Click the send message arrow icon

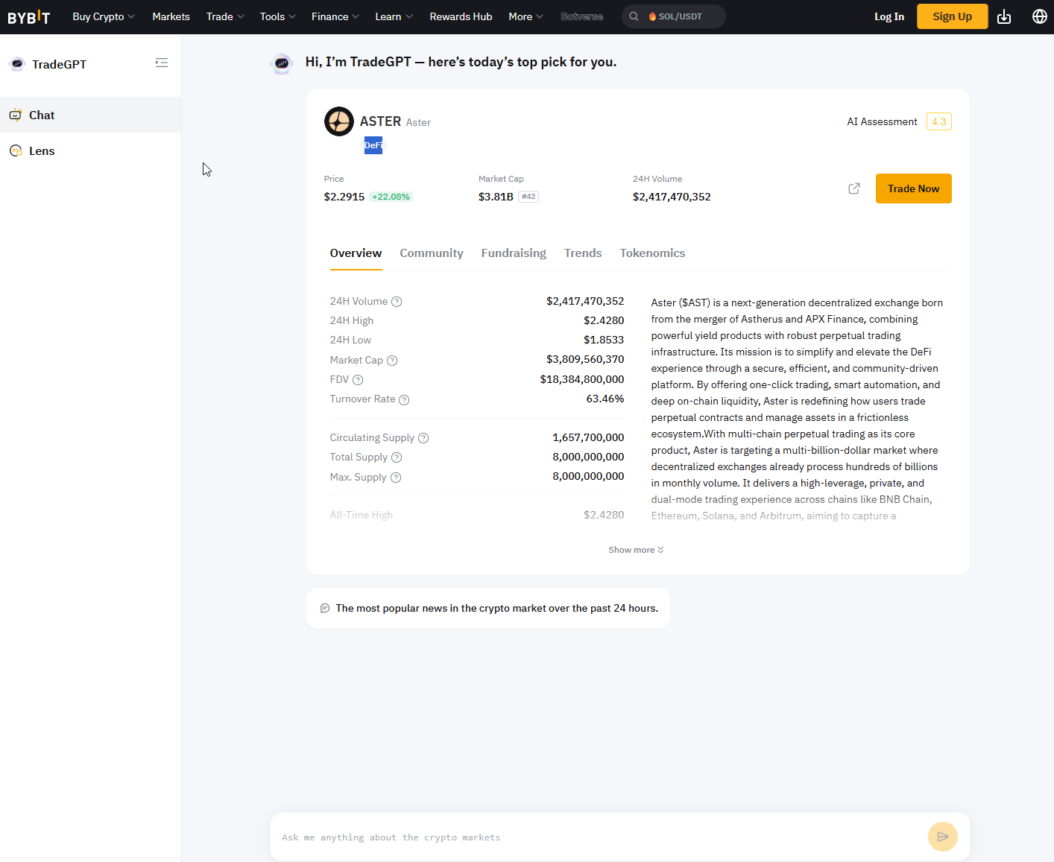pos(942,837)
